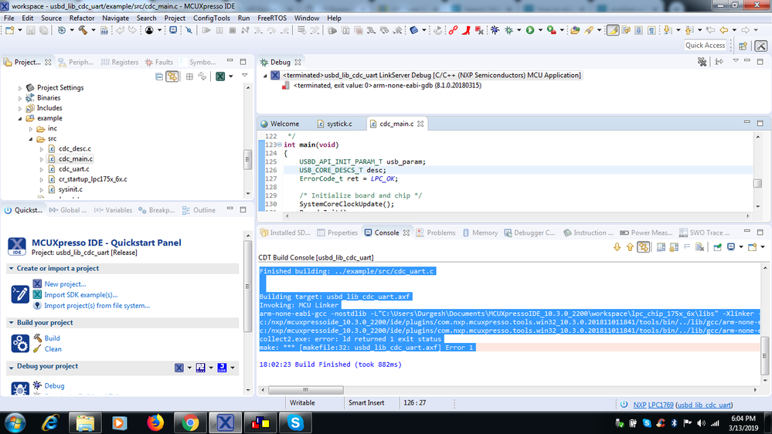
Task: Collapse the src folder node
Action: (x=31, y=139)
